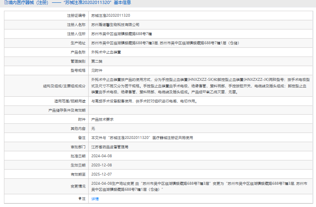
Task: Click the document icon before the page title
Action: 6,3
